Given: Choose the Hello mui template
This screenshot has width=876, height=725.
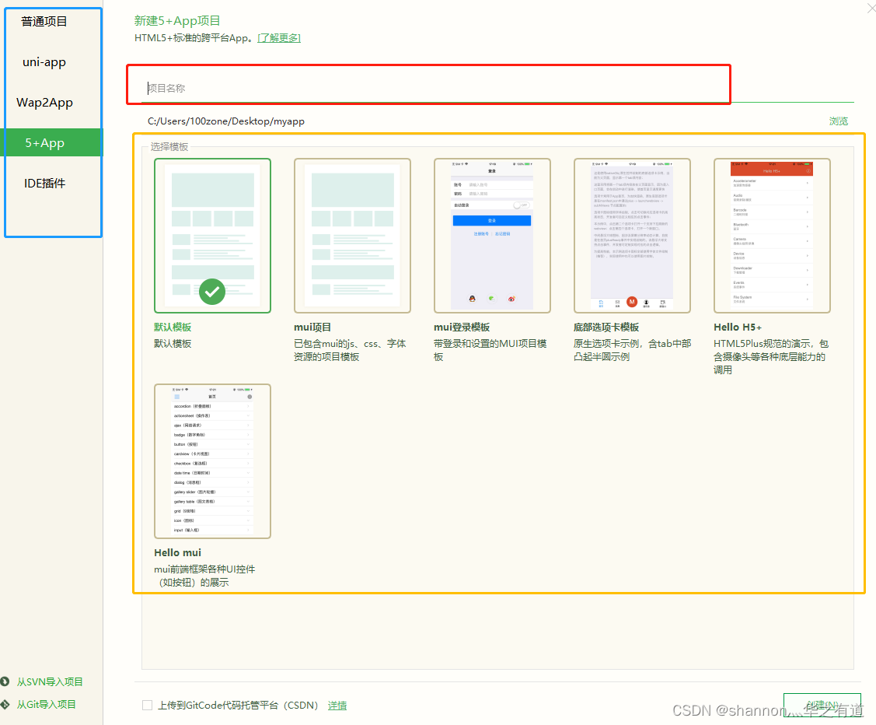Looking at the screenshot, I should click(x=212, y=459).
